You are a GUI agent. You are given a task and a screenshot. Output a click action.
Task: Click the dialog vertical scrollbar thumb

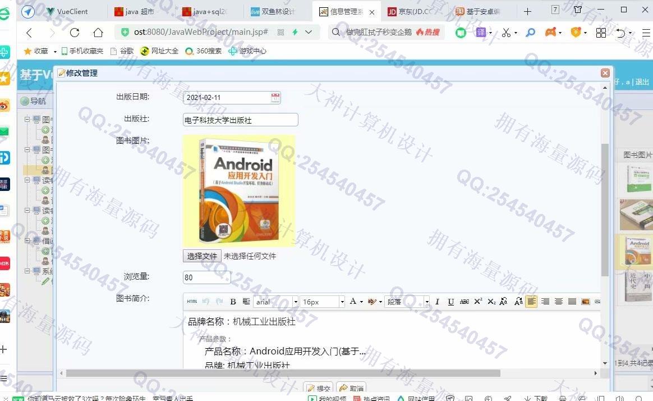605,209
